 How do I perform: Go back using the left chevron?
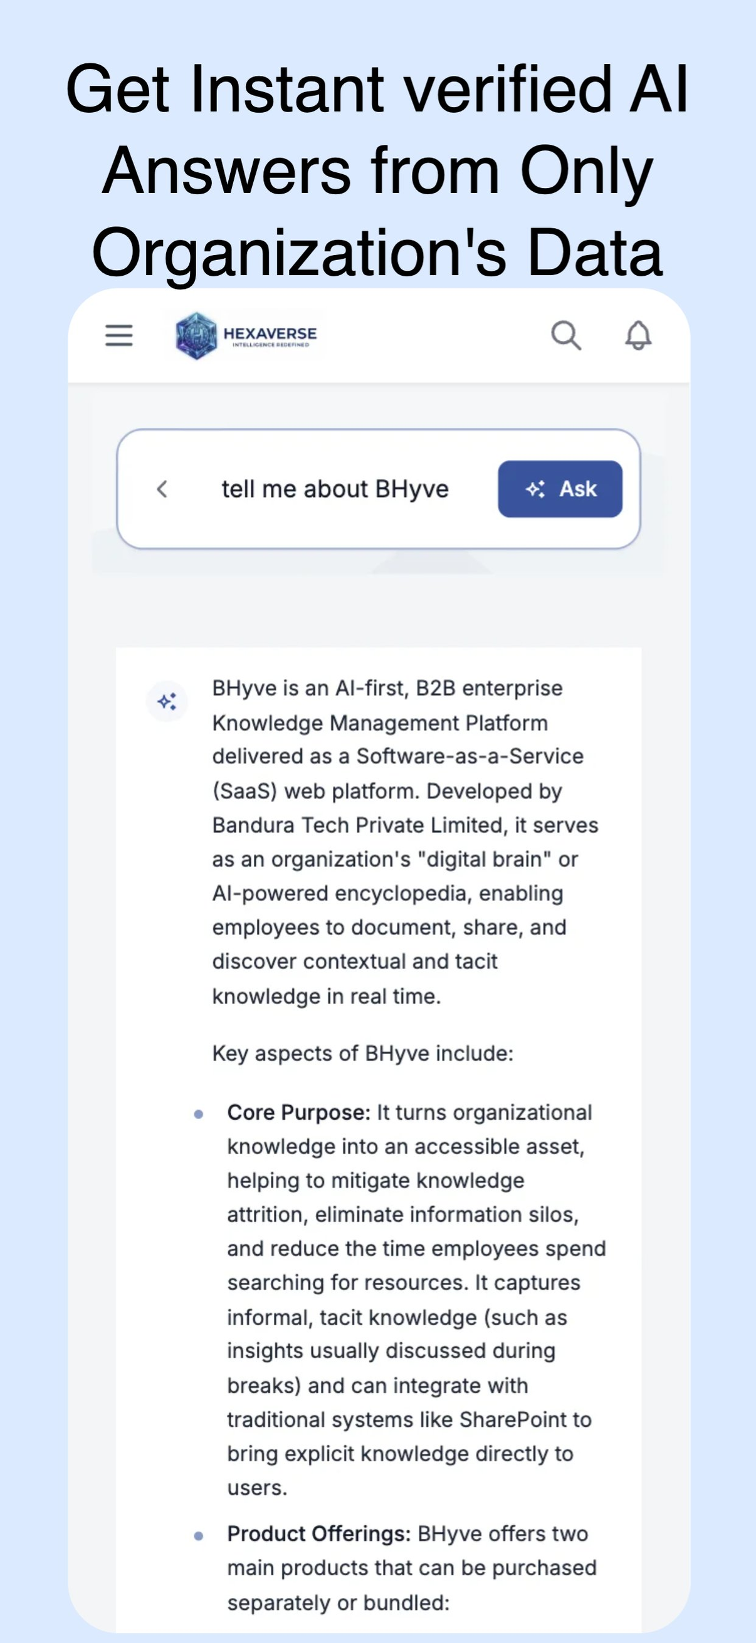162,489
